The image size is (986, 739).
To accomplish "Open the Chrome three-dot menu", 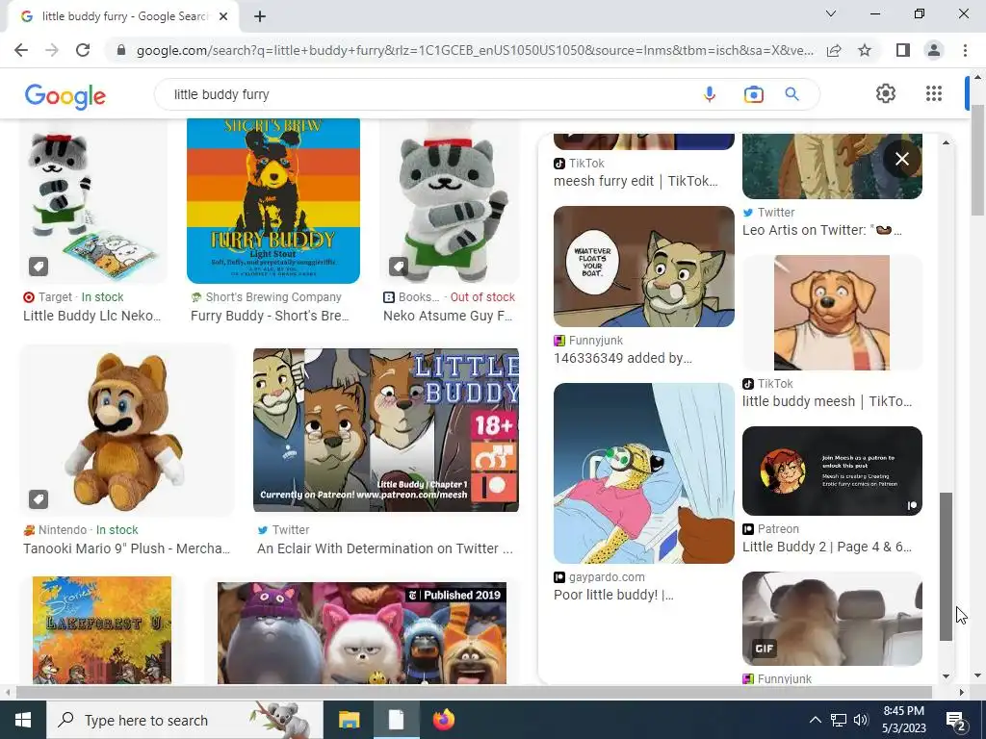I will coord(965,50).
